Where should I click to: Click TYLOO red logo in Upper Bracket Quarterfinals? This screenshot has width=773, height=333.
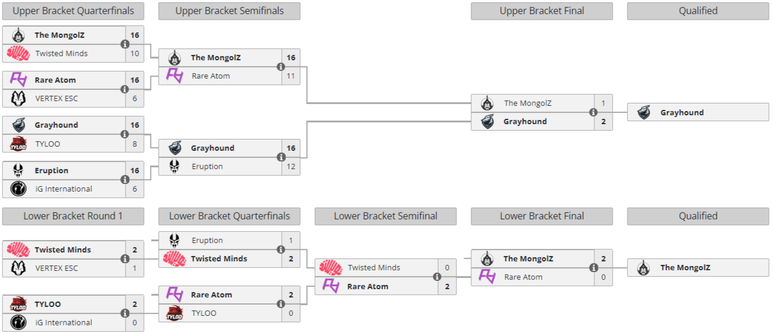[18, 144]
